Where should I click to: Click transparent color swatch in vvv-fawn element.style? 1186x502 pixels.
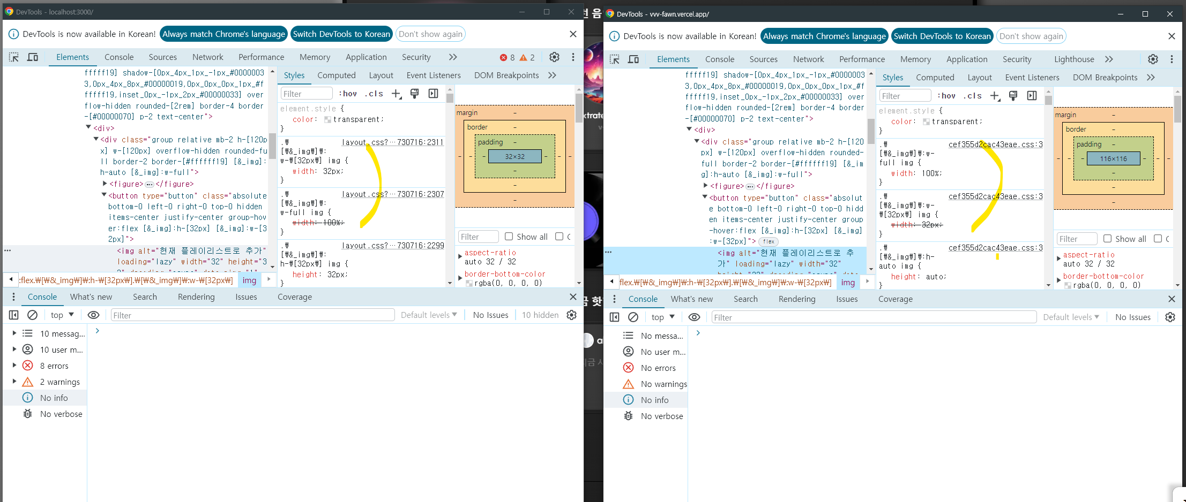pos(926,122)
